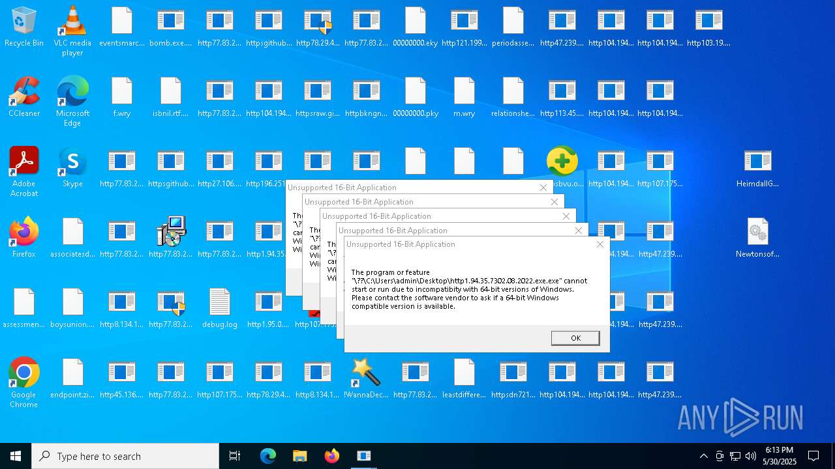Open the volume control tray icon
Viewport: 835px width, 469px height.
751,456
